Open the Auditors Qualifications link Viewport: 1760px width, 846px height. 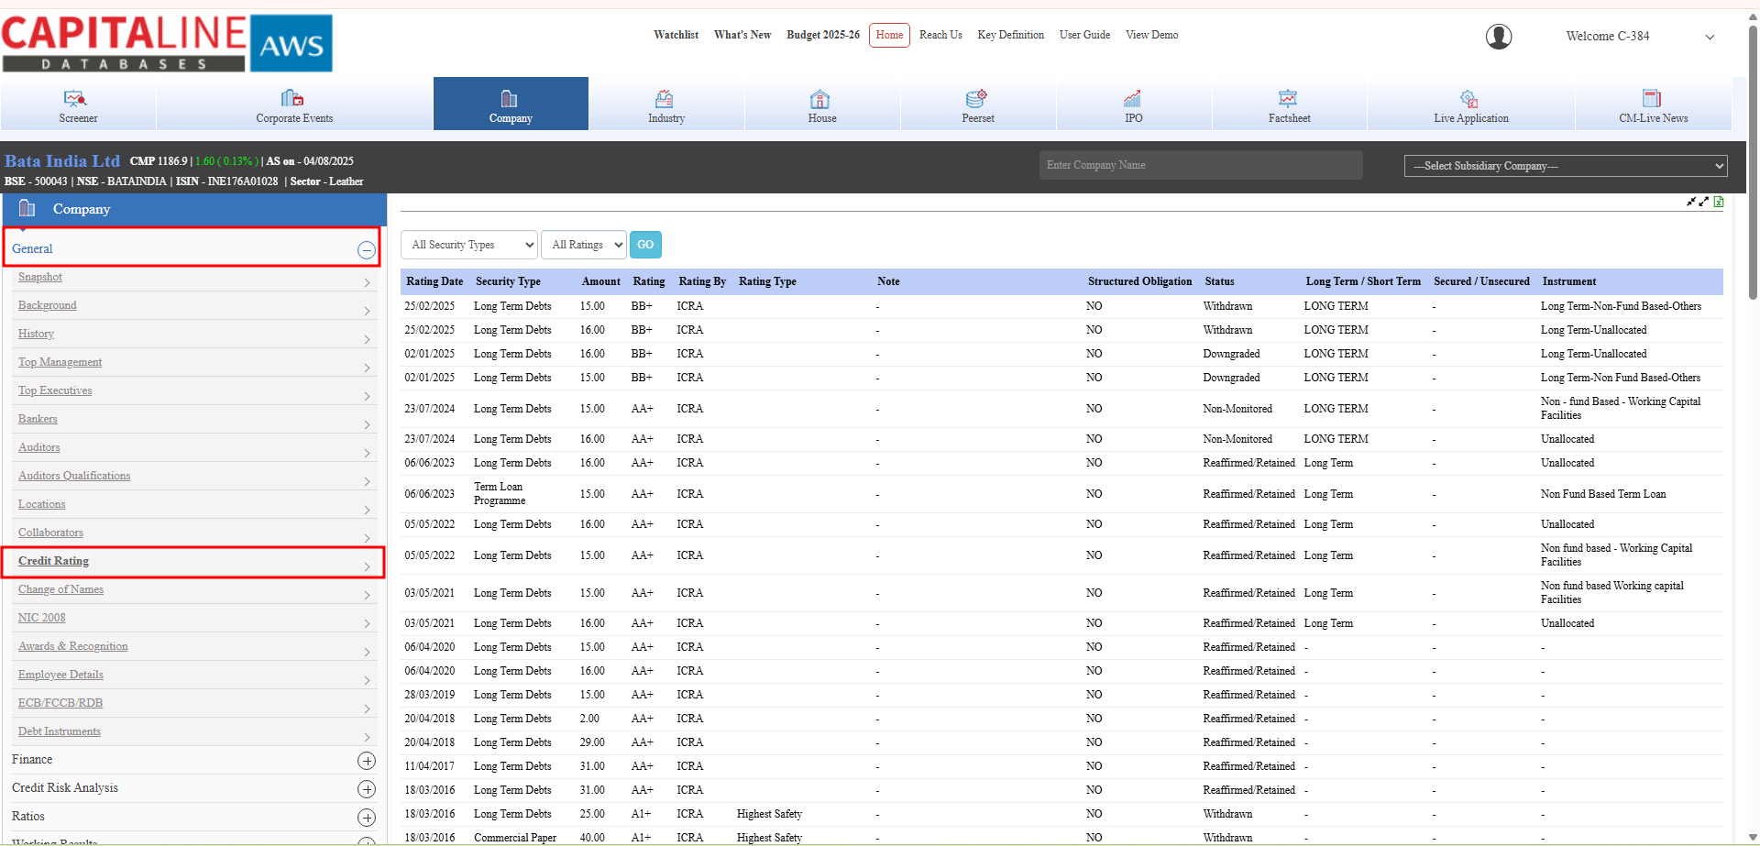pyautogui.click(x=74, y=476)
